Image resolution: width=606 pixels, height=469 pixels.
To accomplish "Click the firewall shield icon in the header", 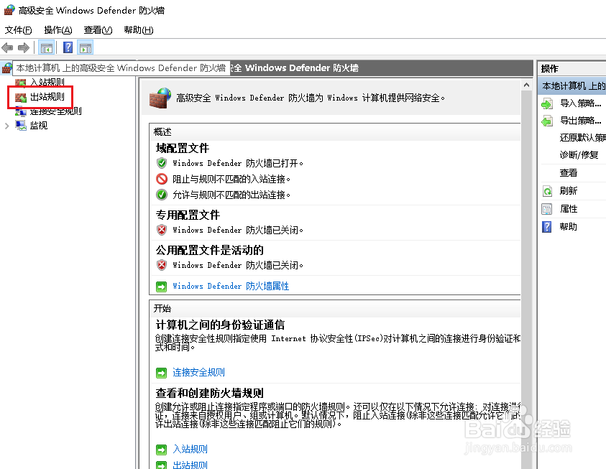I will coord(160,97).
